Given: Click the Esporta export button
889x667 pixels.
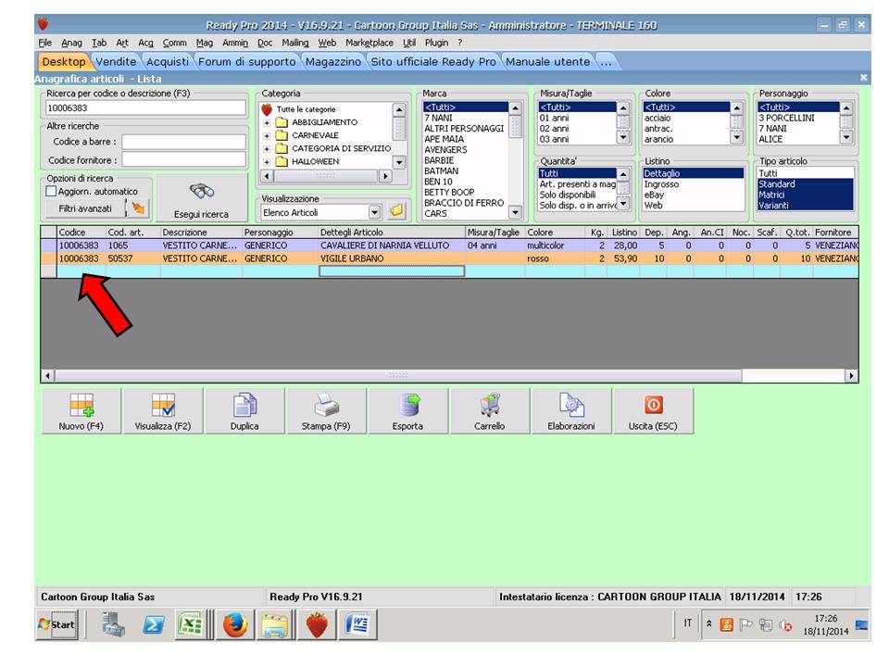Looking at the screenshot, I should pos(407,411).
